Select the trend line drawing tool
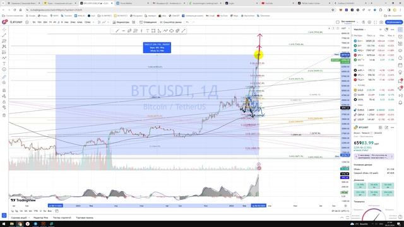The width and height of the screenshot is (404, 227). click(x=4, y=35)
